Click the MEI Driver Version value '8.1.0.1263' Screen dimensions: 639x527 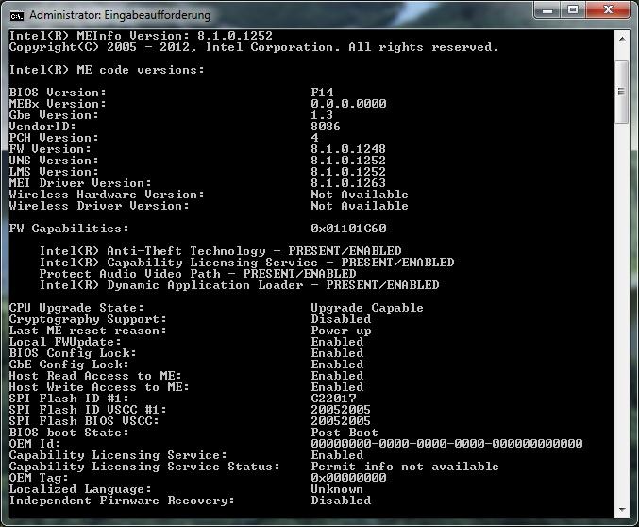348,183
